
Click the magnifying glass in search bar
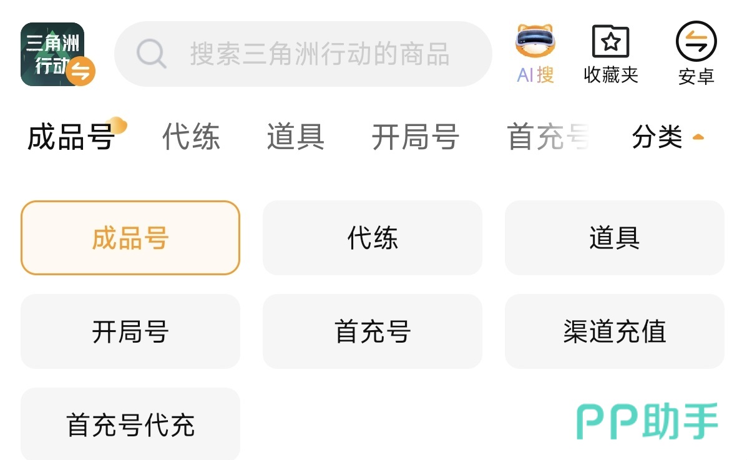tap(150, 54)
